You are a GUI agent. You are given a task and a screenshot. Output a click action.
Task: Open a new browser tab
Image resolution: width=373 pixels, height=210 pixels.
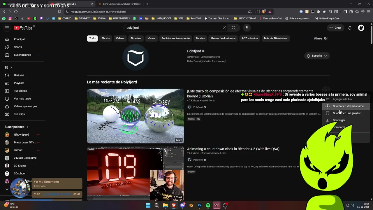[x=147, y=4]
